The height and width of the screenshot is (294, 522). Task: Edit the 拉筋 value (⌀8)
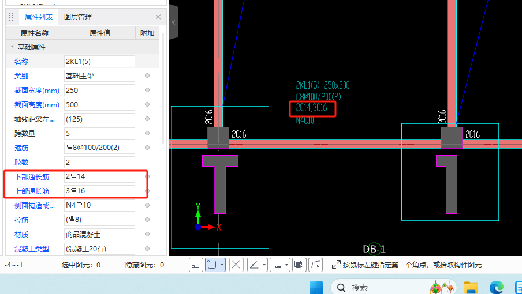[x=99, y=220]
